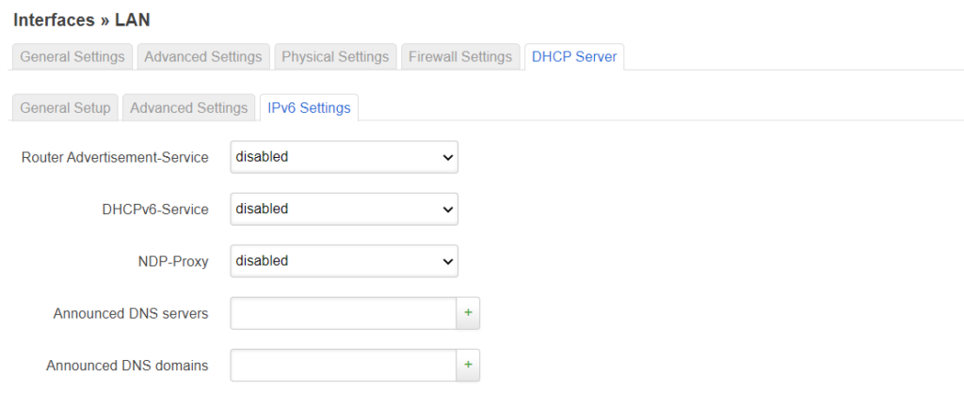This screenshot has height=406, width=964.
Task: Click the Announced DNS servers label
Action: tap(131, 314)
